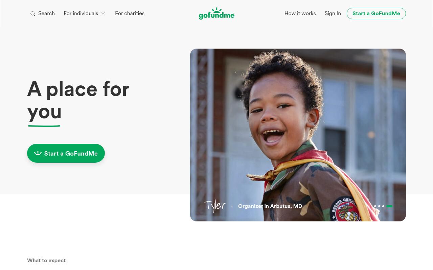The image size is (433, 270).
Task: Click the Sign In link
Action: [x=333, y=13]
